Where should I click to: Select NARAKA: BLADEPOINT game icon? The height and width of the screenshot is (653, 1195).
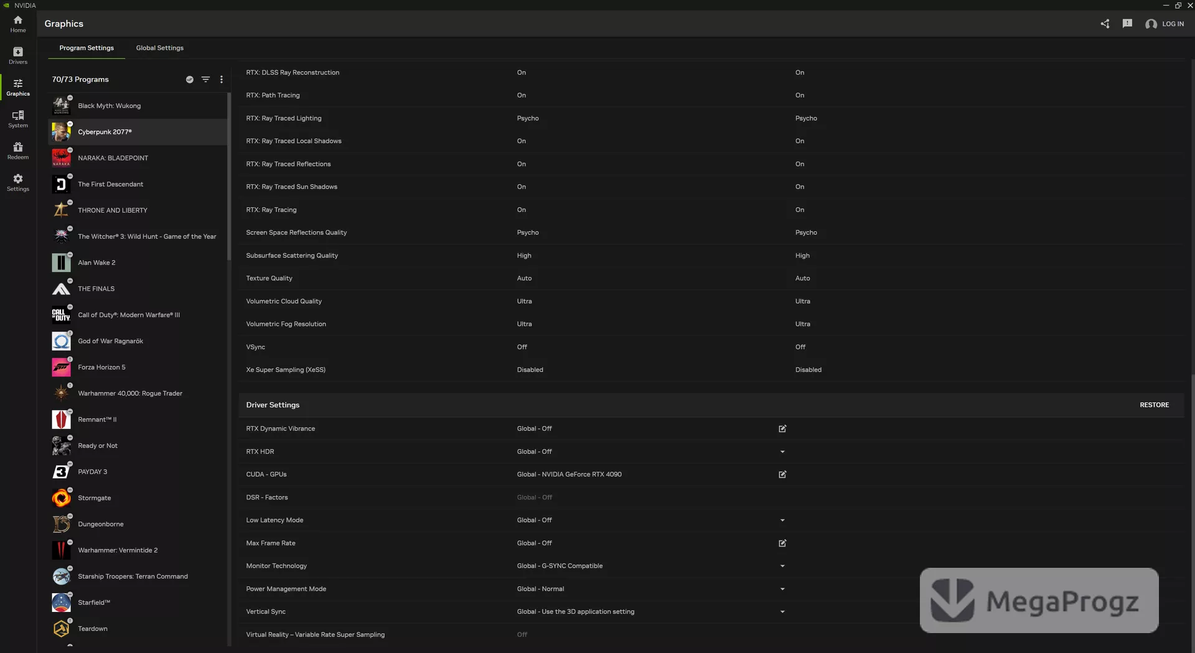[x=61, y=158]
